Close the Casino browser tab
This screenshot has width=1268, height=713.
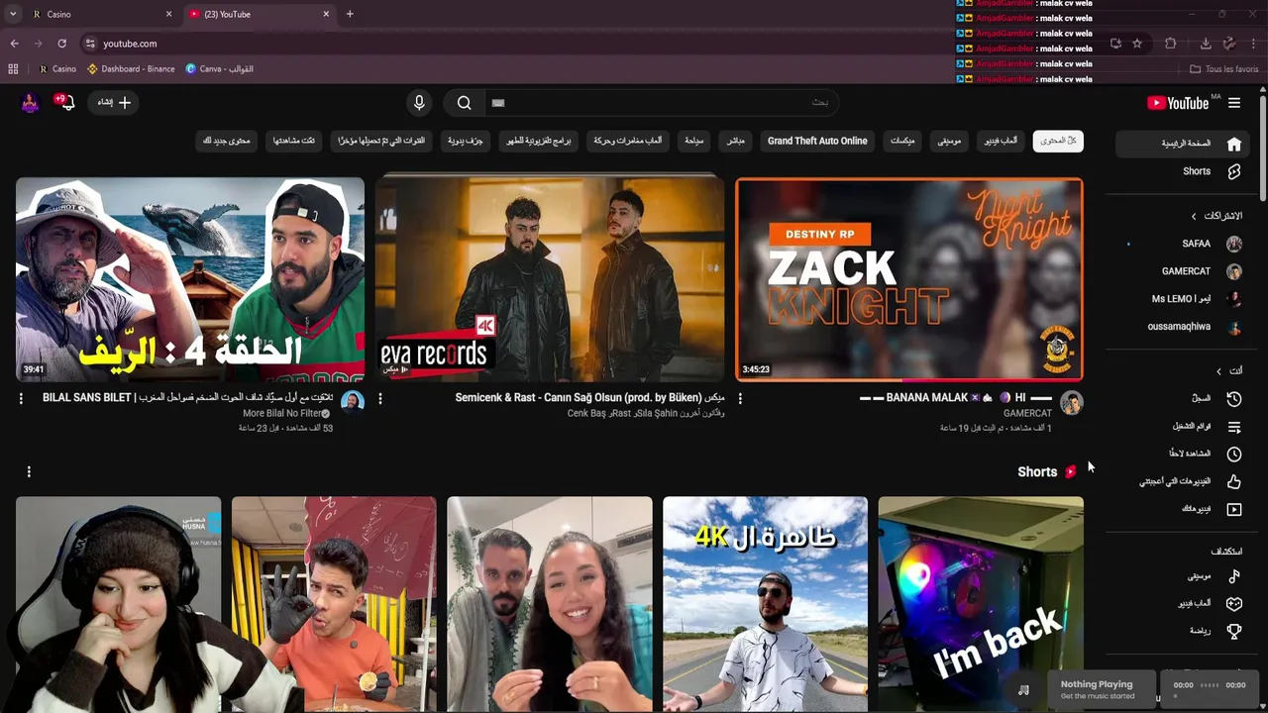168,14
